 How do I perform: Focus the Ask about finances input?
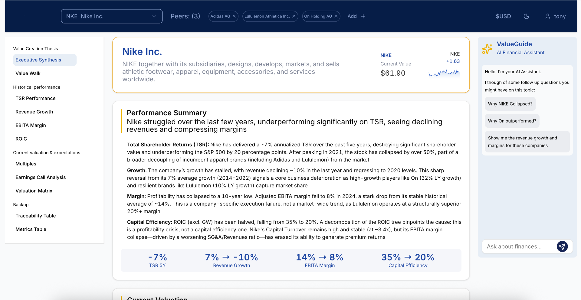click(x=519, y=246)
